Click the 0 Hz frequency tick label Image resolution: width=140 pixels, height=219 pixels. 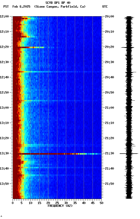click(13, 203)
